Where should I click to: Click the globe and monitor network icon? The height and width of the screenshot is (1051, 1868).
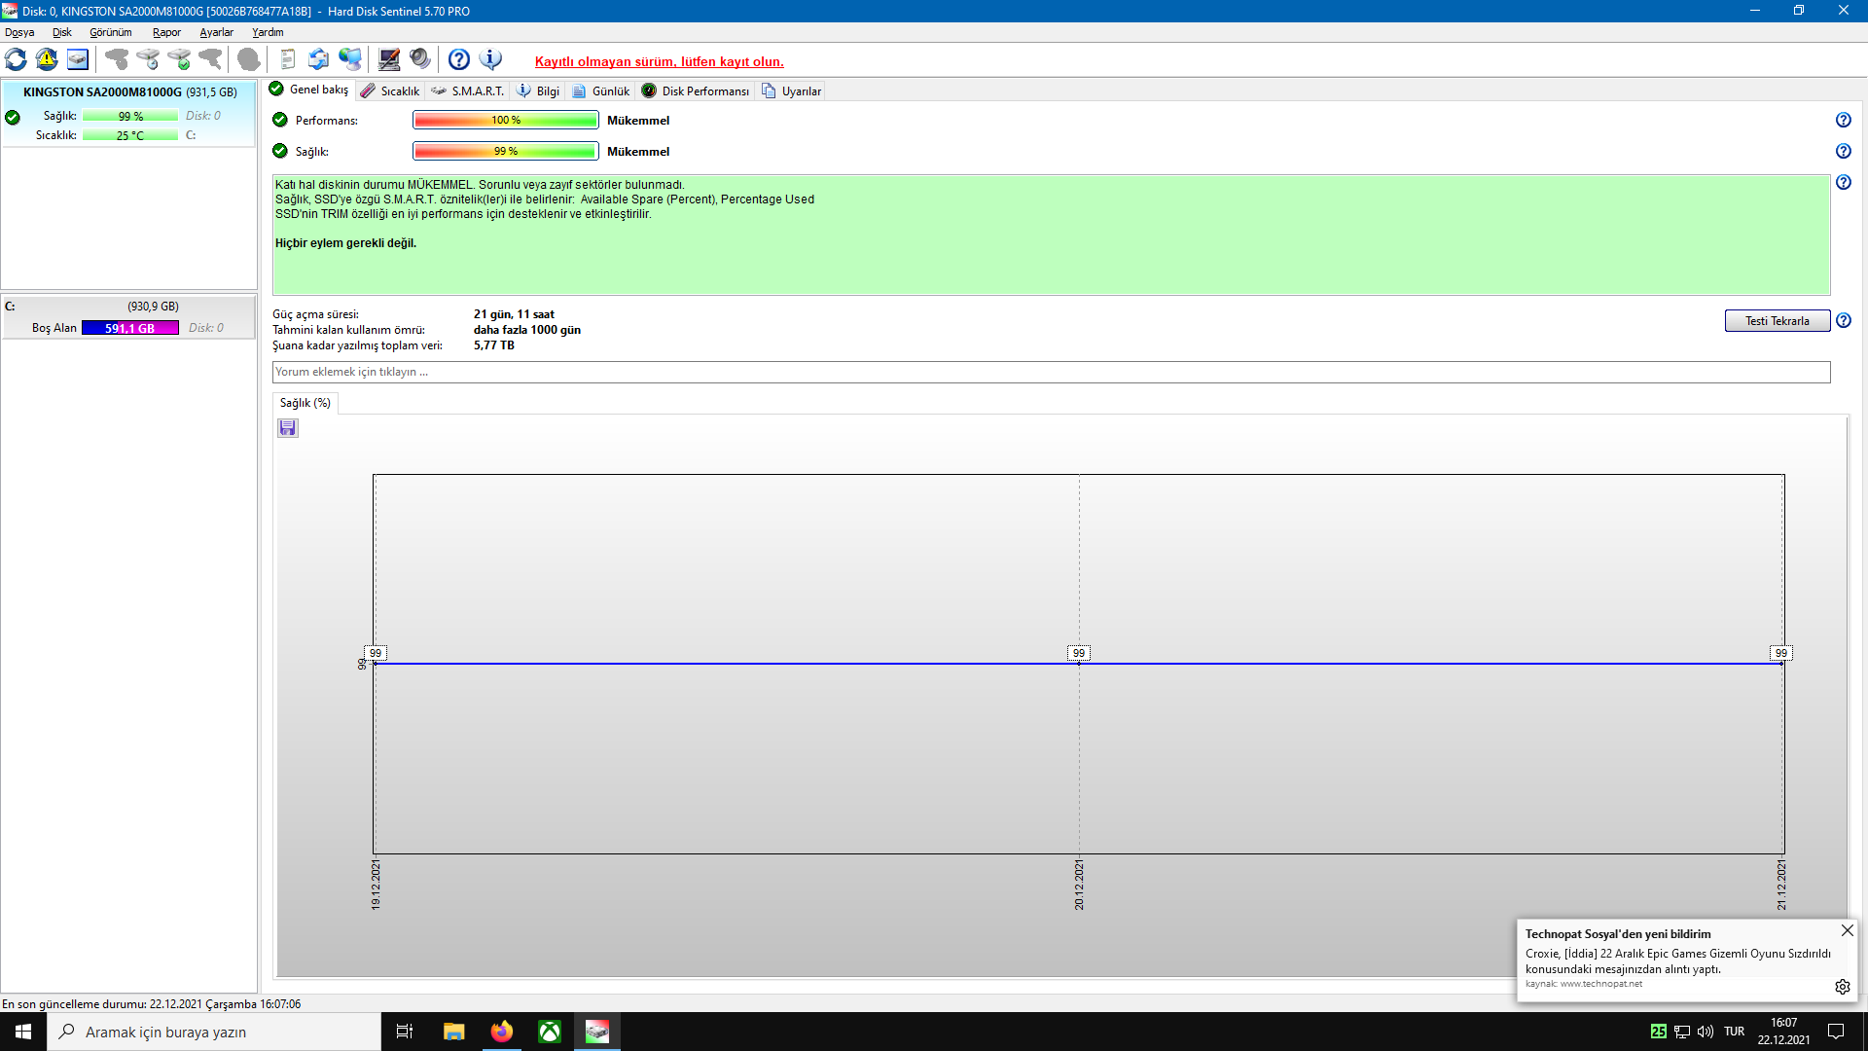click(x=350, y=59)
